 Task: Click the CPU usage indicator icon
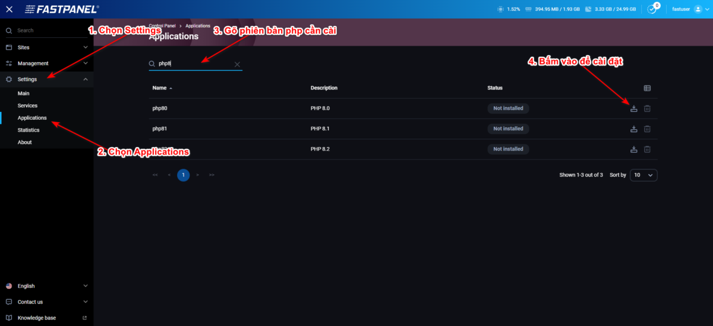tap(502, 9)
